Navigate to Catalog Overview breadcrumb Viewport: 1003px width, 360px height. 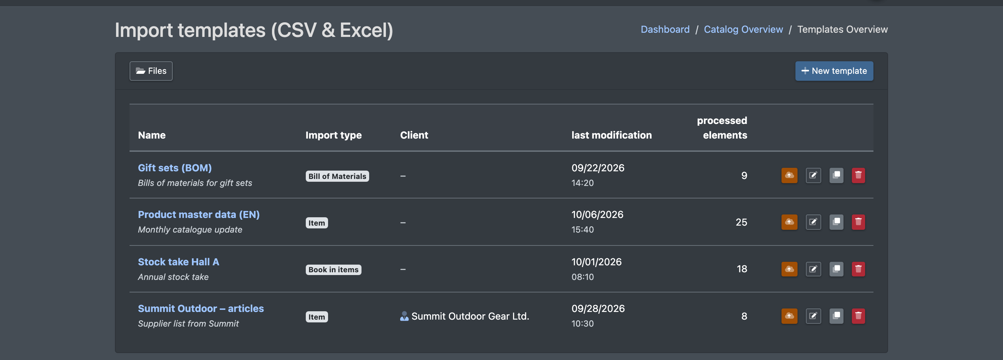click(x=743, y=30)
